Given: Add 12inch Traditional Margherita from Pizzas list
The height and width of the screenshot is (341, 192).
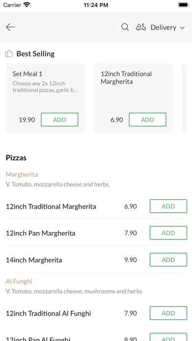Looking at the screenshot, I should click(168, 206).
